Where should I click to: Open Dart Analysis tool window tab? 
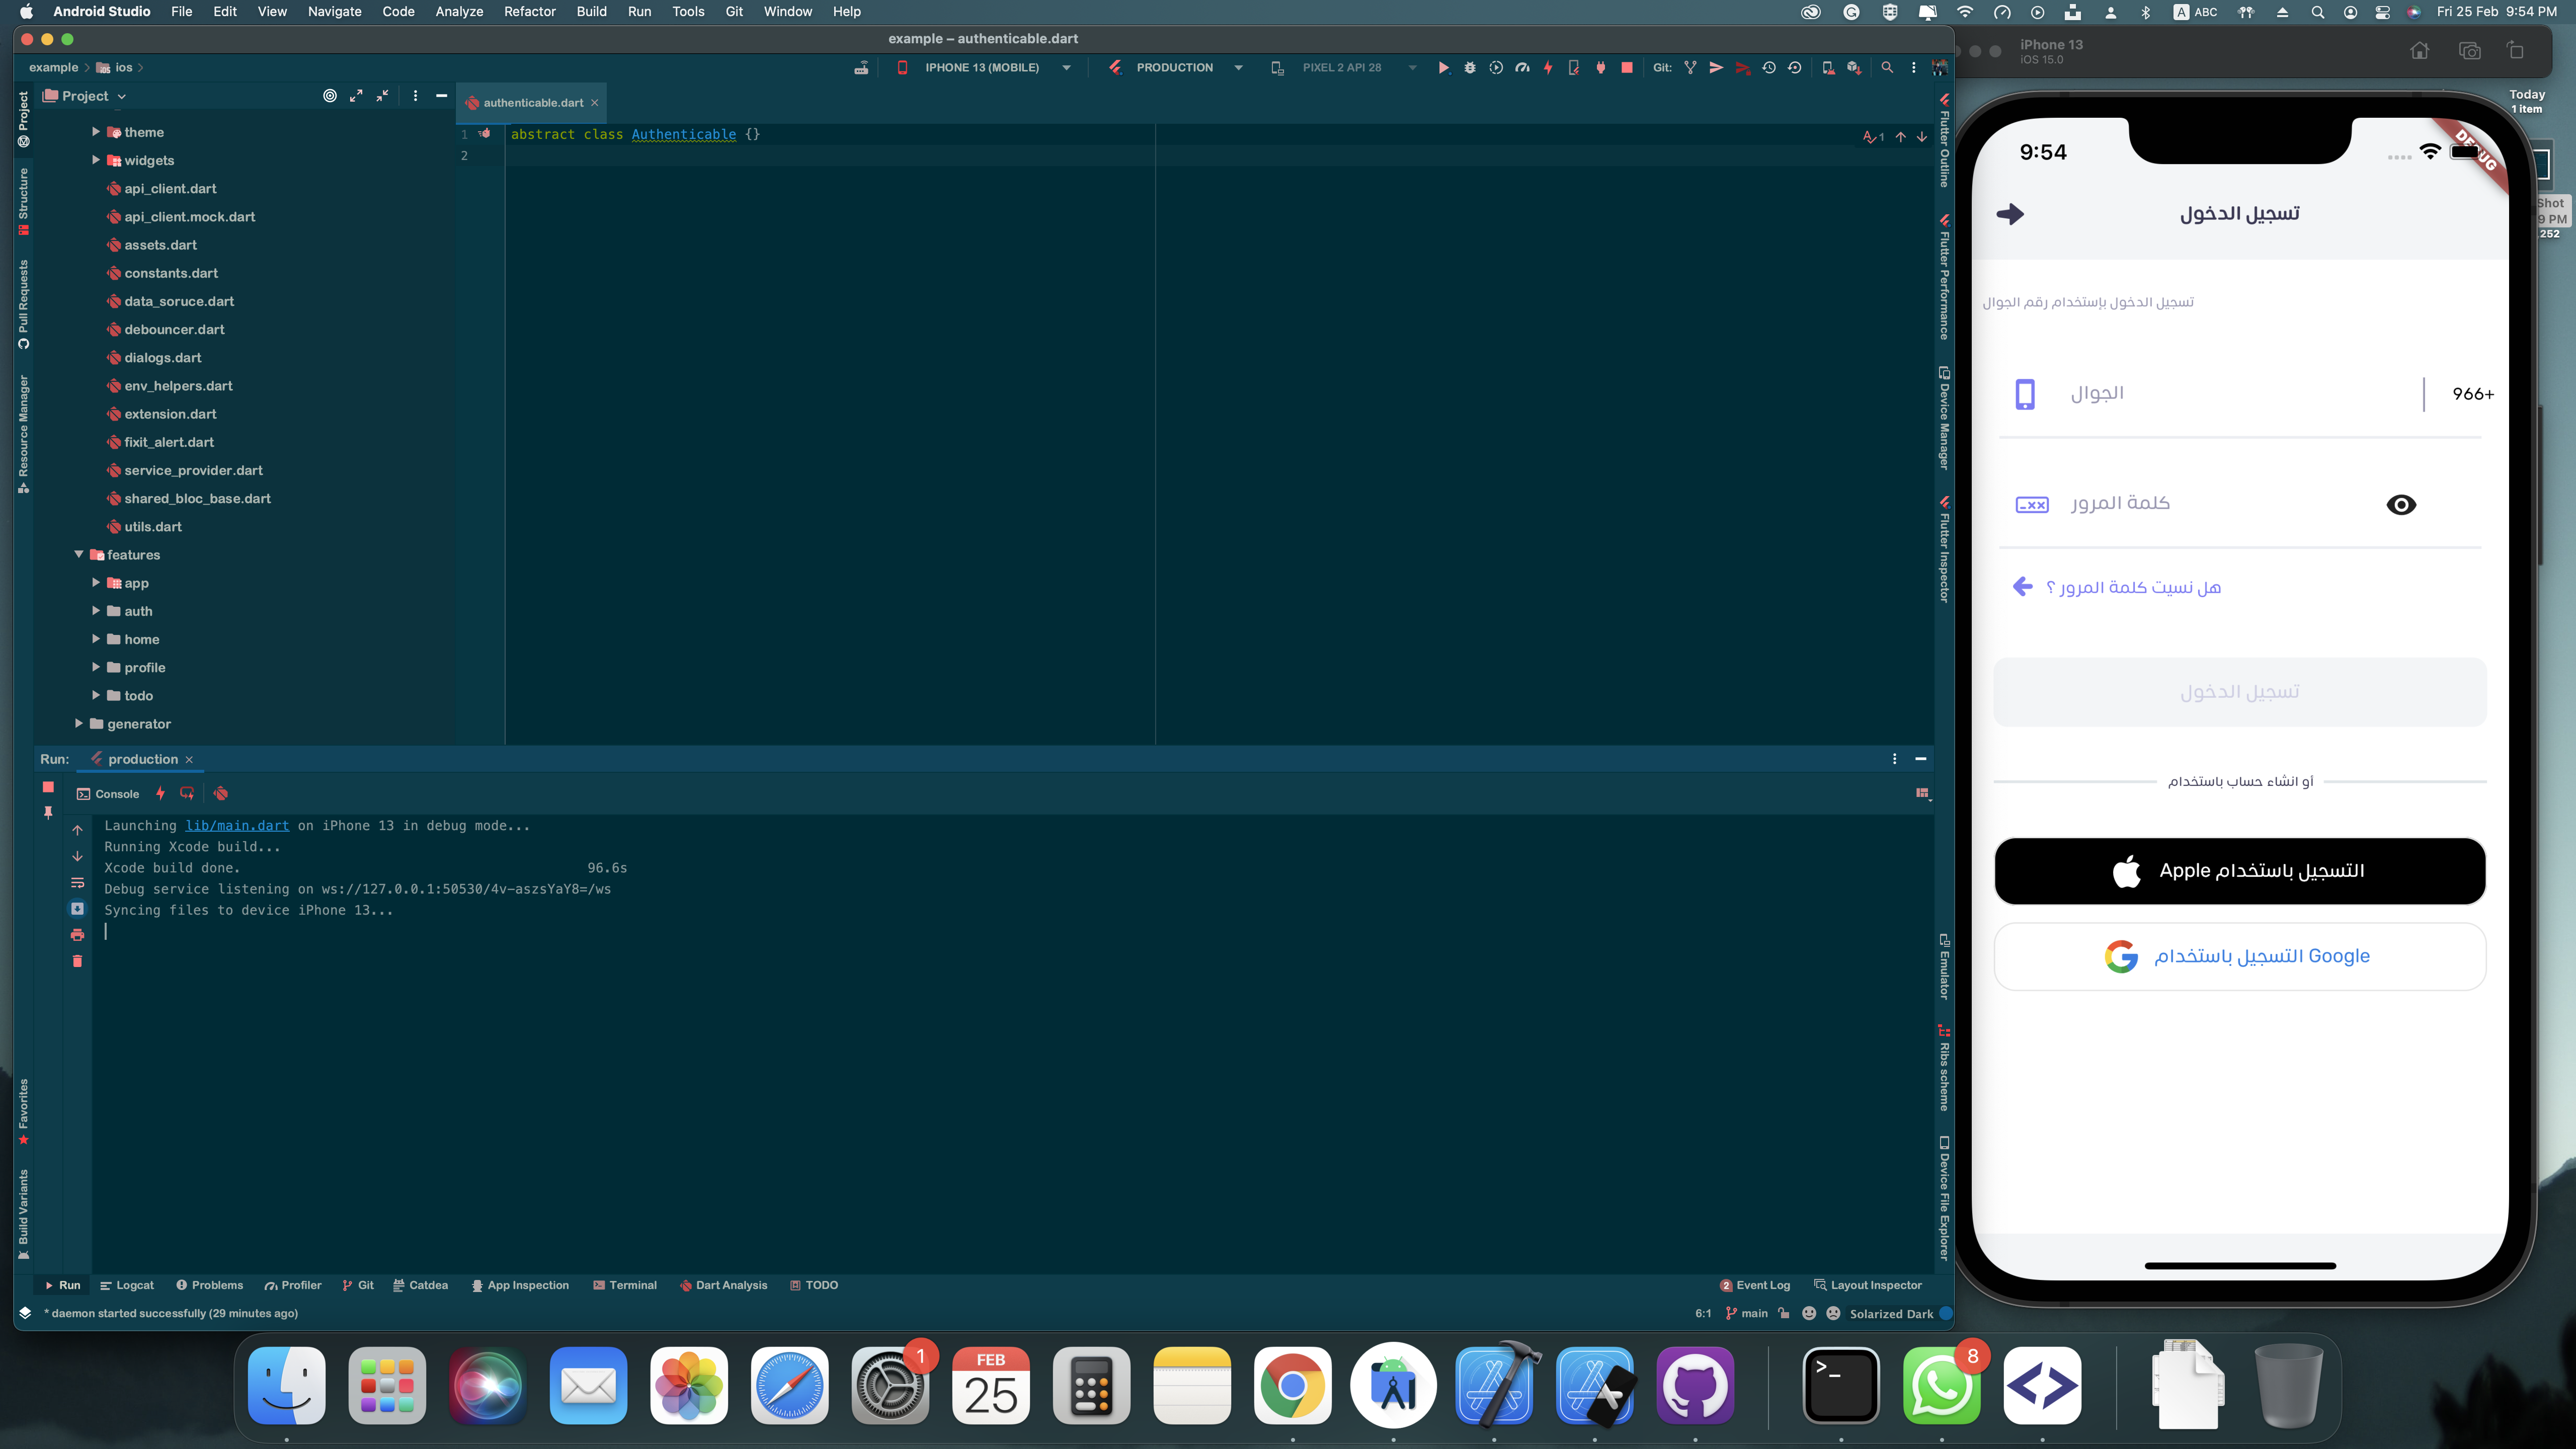(x=724, y=1286)
